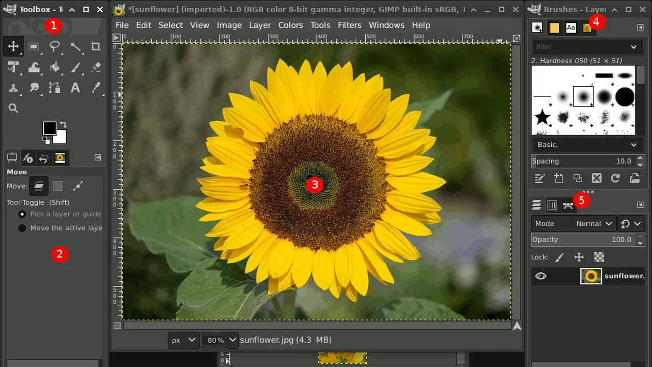Enable the Move the active layer option
This screenshot has width=652, height=367.
22,228
